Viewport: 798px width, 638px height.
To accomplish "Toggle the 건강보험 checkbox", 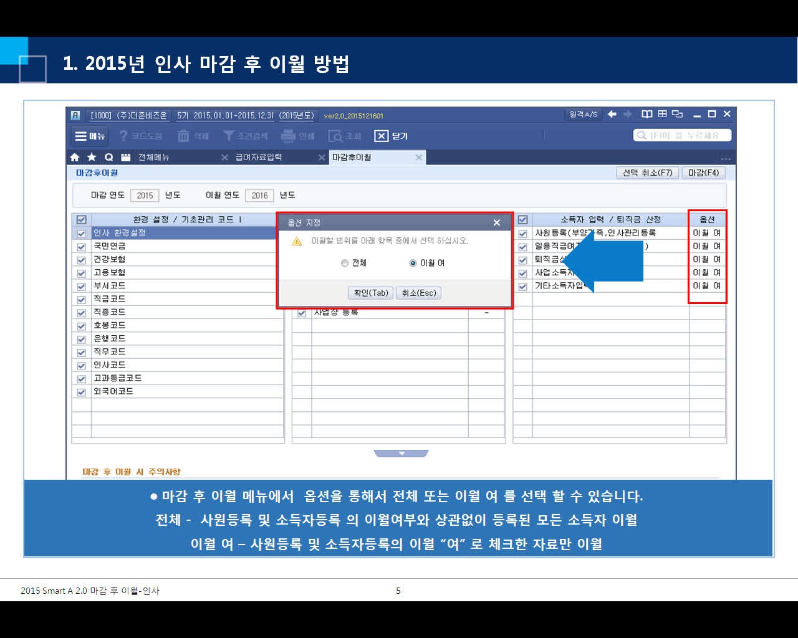I will pos(81,260).
